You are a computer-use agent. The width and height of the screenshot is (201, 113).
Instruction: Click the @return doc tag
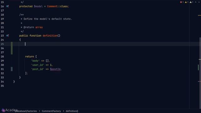point(29,27)
